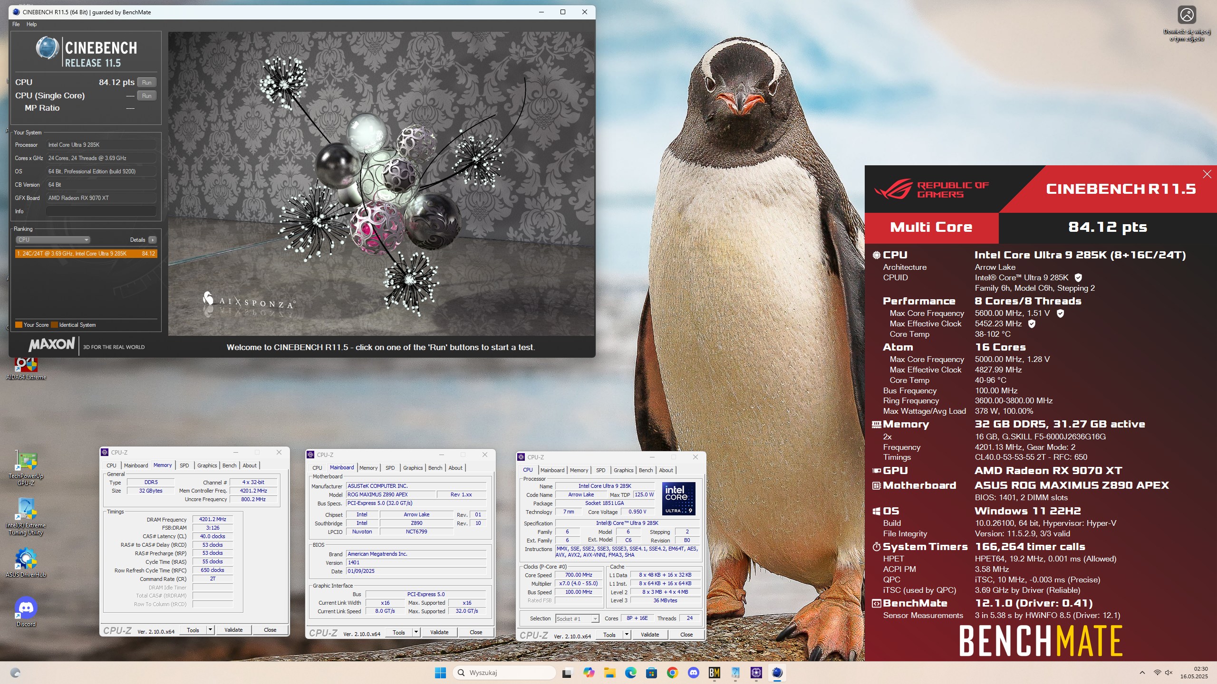Viewport: 1217px width, 684px height.
Task: Expand the Ranking CPU dropdown
Action: 53,240
